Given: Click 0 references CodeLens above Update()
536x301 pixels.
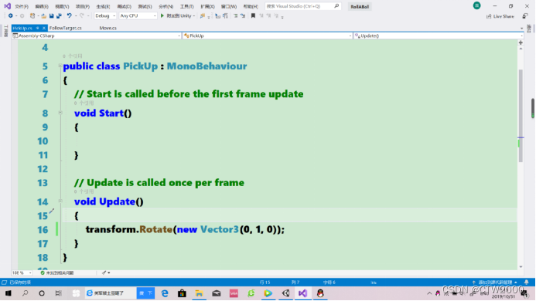Looking at the screenshot, I should click(x=84, y=191).
